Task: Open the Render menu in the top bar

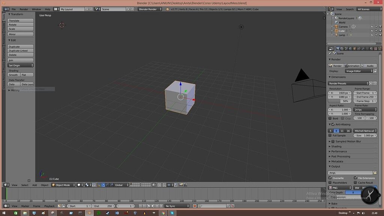Action: [23, 9]
